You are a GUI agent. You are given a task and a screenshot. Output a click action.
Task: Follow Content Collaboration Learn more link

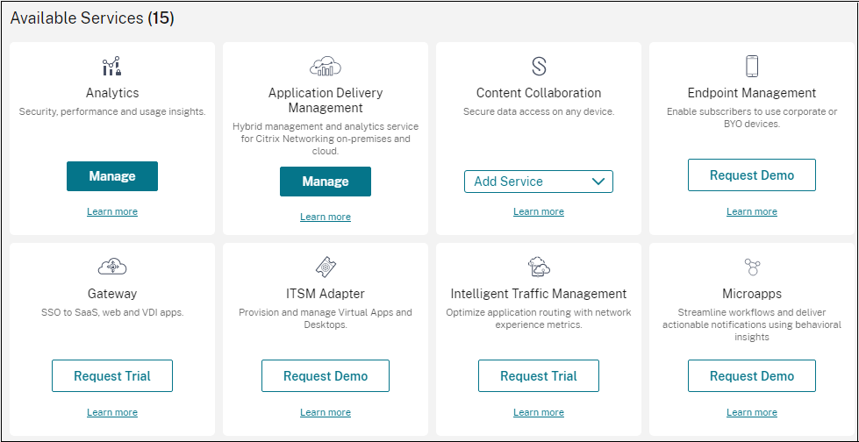pos(539,211)
